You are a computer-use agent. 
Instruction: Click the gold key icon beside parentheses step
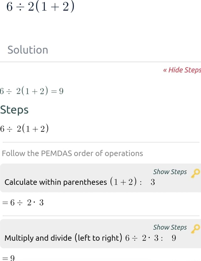[x=196, y=173]
